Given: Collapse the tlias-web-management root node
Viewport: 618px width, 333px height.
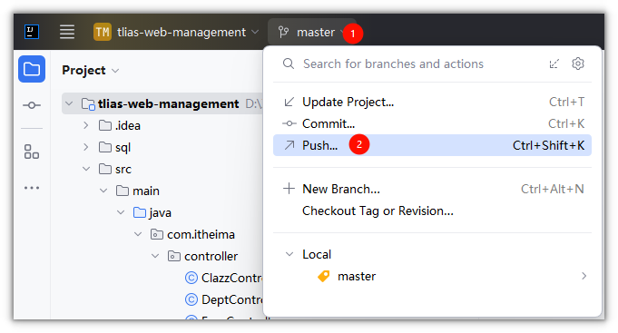Looking at the screenshot, I should [69, 103].
